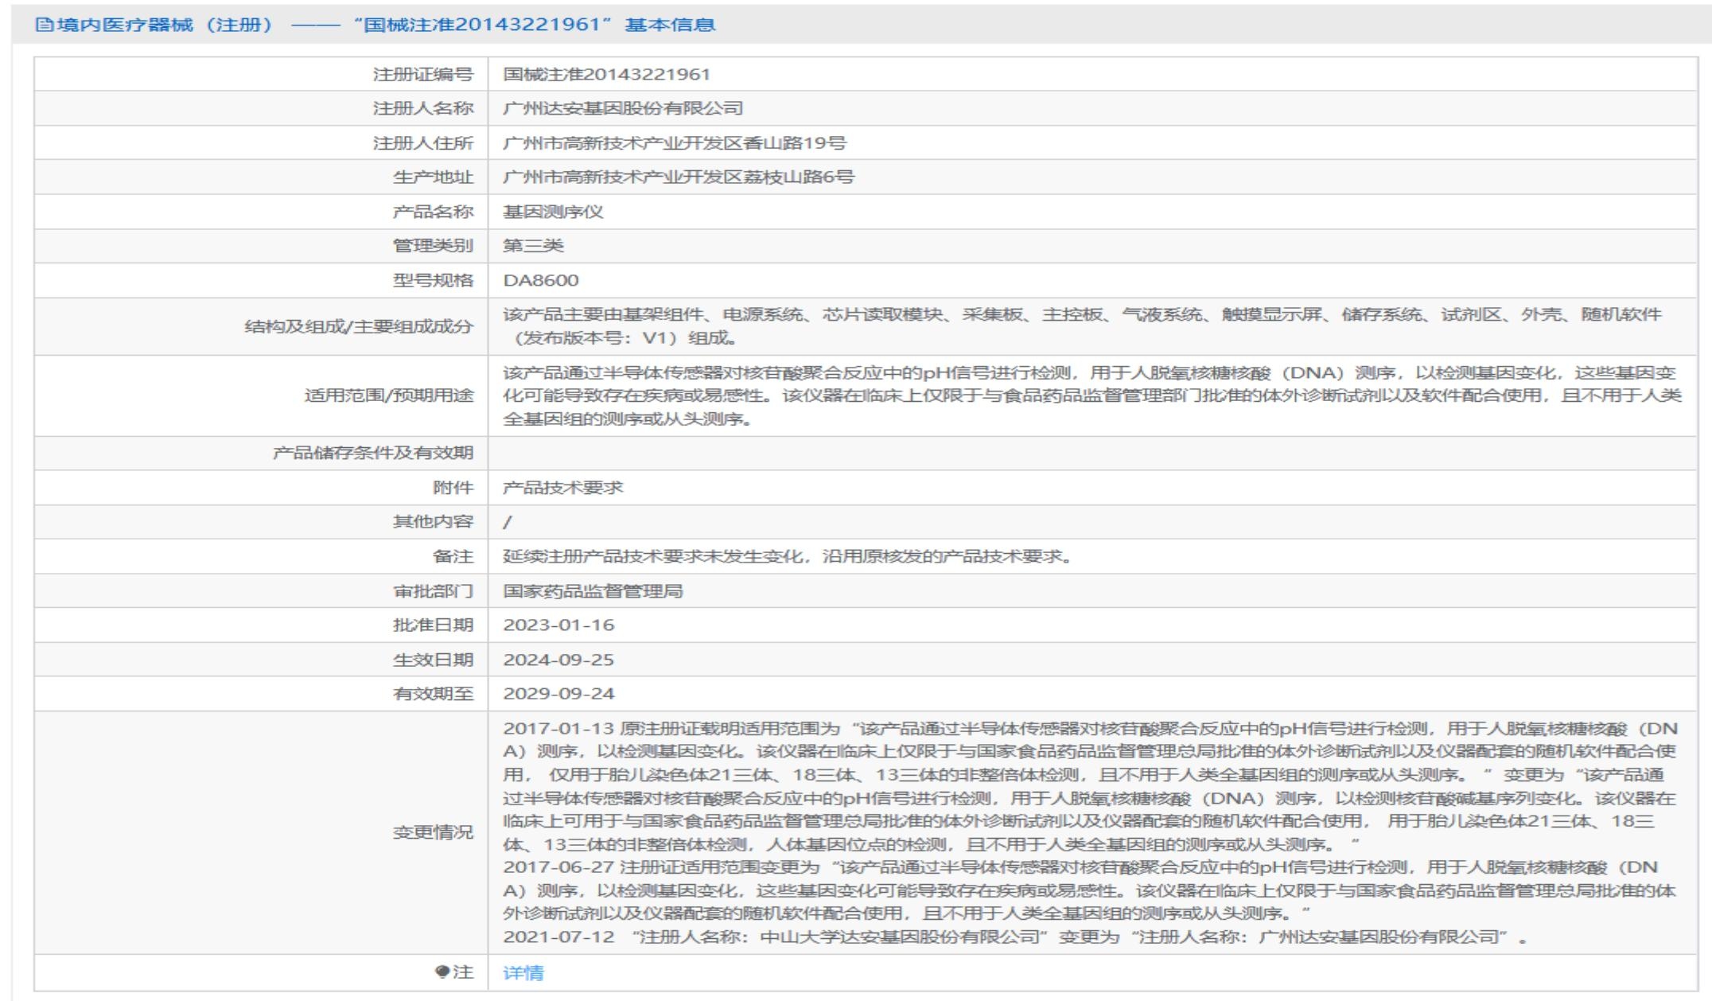Click the management category value 第三类
The width and height of the screenshot is (1712, 1001).
click(533, 246)
